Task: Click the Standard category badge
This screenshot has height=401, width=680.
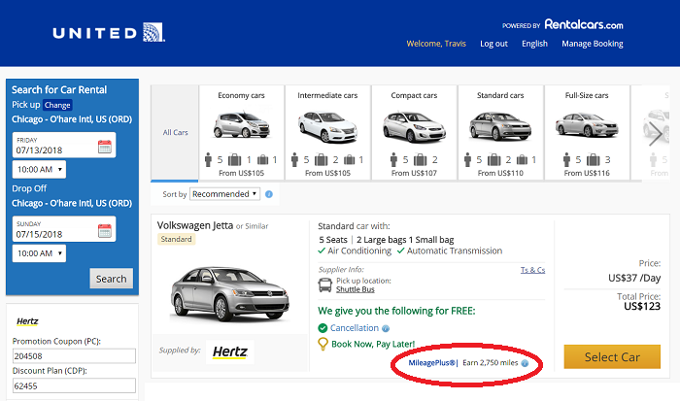Action: coord(176,239)
